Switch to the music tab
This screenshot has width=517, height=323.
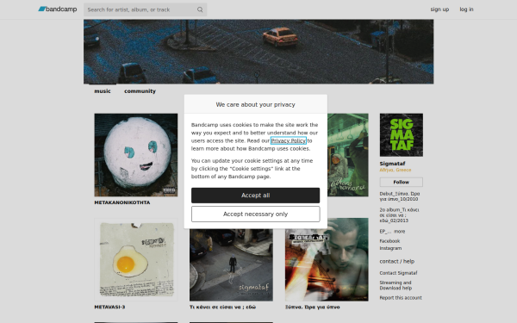coord(103,91)
